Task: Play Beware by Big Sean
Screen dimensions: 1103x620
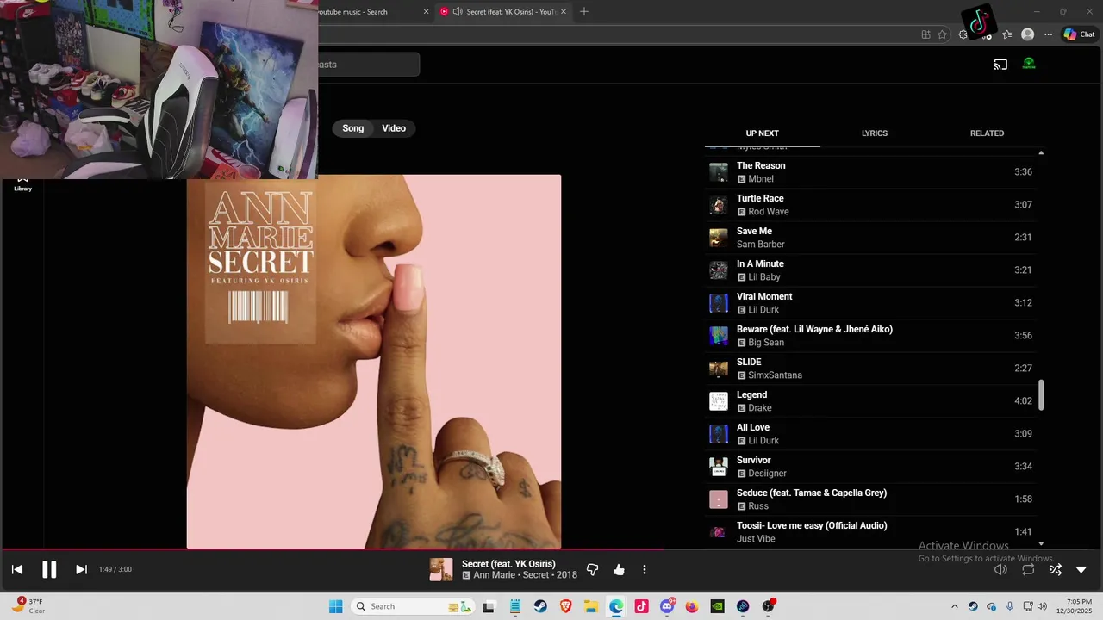Action: [x=870, y=336]
